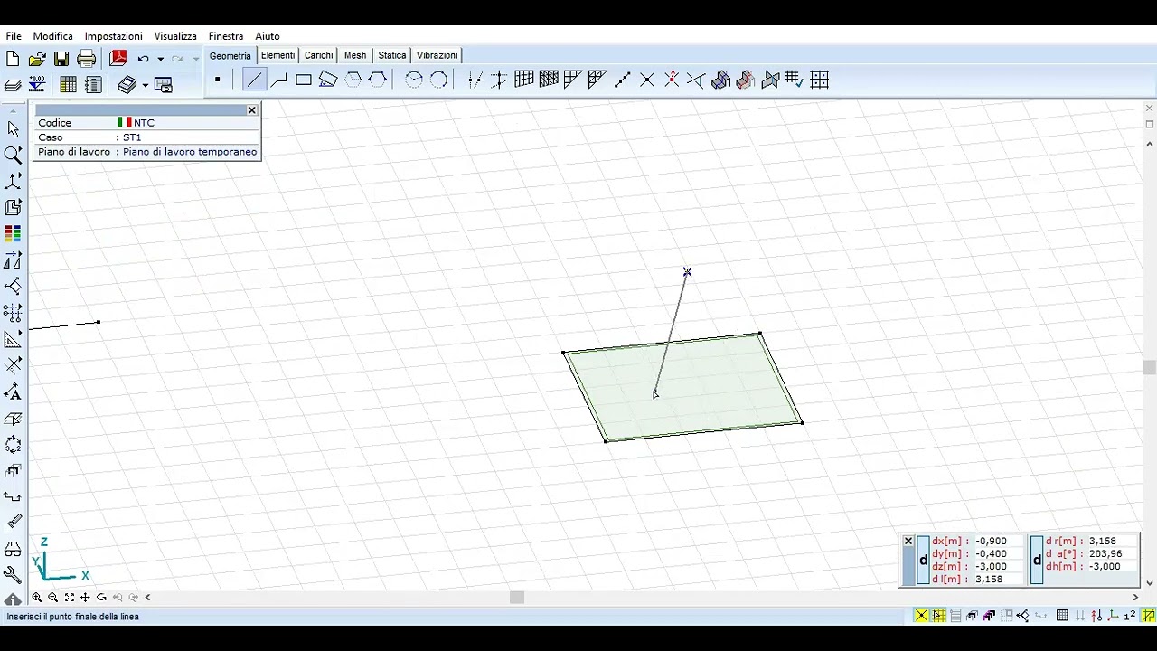
Task: Toggle the yellow highlighted icon at status bar end
Action: pyautogui.click(x=1149, y=616)
